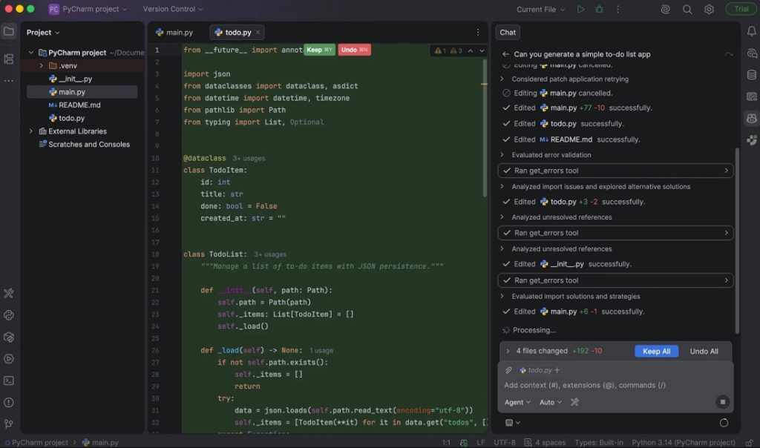This screenshot has height=448, width=760.
Task: Stop the agent with the stop button
Action: coord(722,402)
